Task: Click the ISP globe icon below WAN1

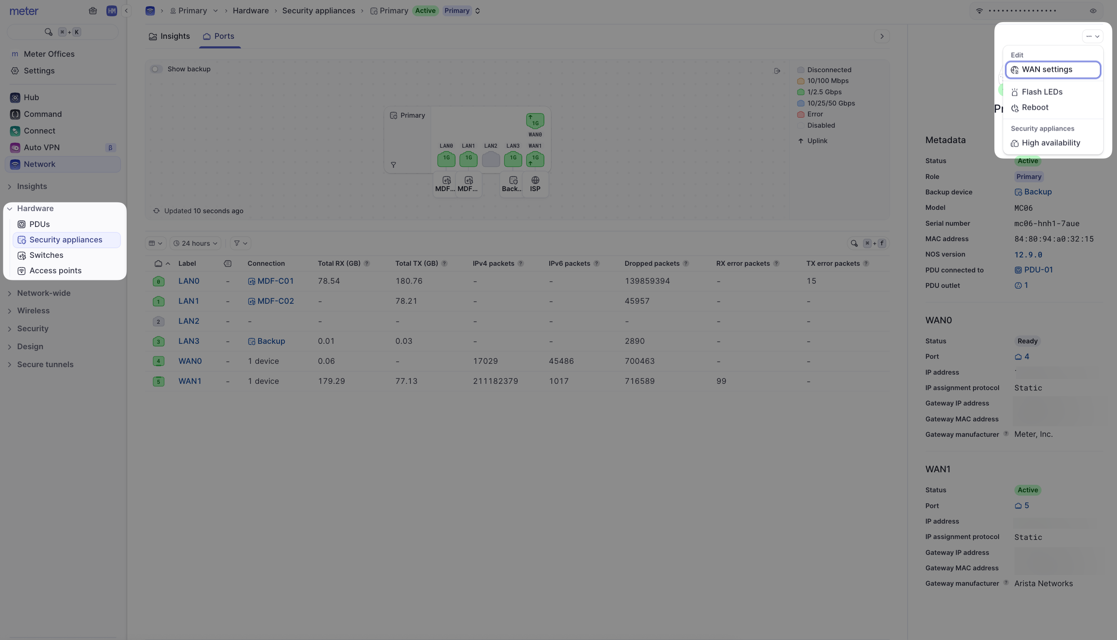Action: point(535,181)
